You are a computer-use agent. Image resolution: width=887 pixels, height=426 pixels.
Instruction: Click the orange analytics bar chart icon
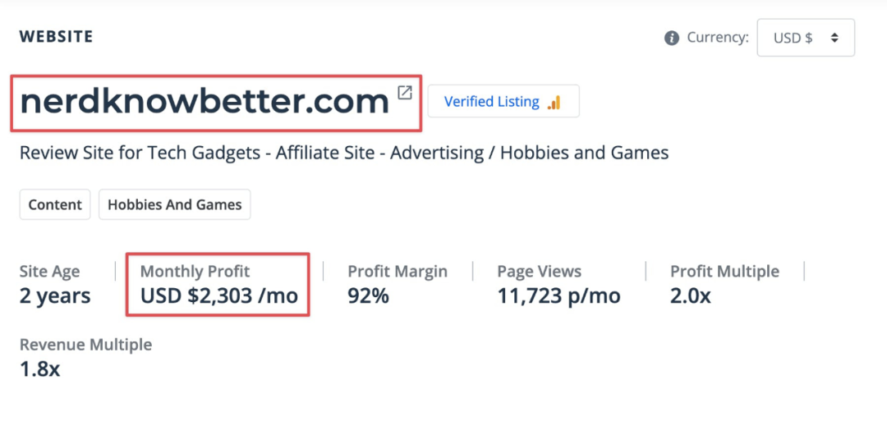[x=554, y=103]
